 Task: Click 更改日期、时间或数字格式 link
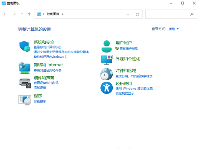[x=134, y=76]
